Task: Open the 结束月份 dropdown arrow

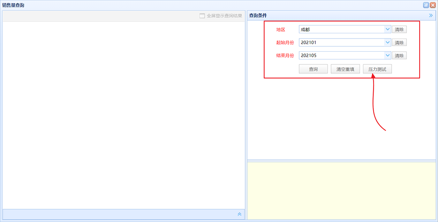Action: (x=388, y=55)
